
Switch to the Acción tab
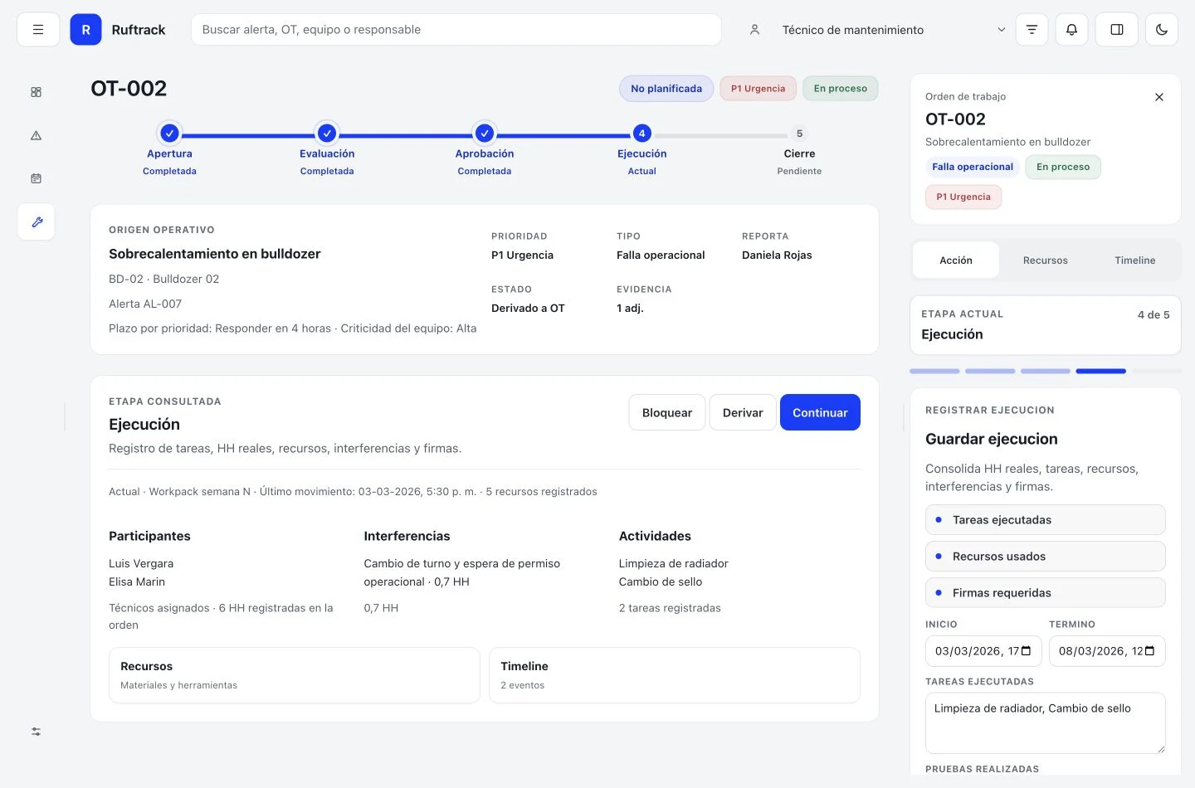click(956, 260)
